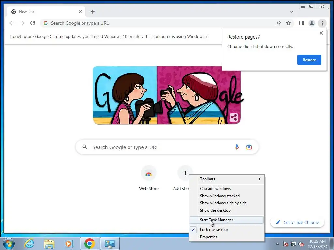The height and width of the screenshot is (250, 334).
Task: Reload the current page
Action: pos(33,23)
